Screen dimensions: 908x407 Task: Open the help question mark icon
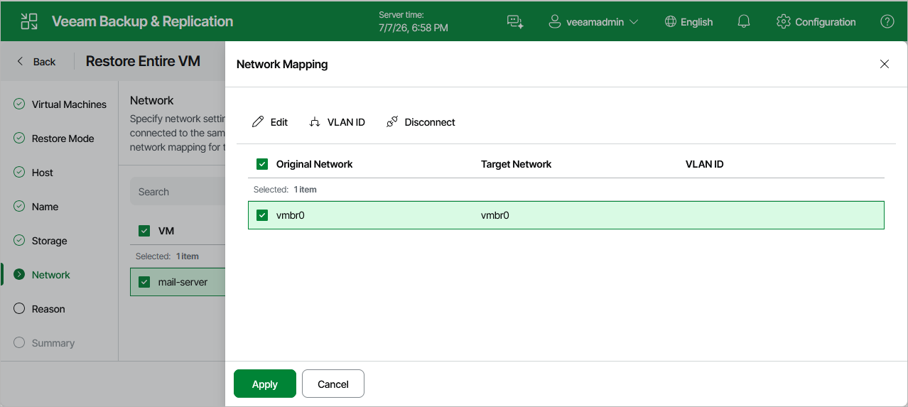887,21
